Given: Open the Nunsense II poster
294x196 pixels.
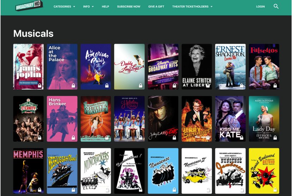Looking at the screenshot, I should pyautogui.click(x=197, y=171).
